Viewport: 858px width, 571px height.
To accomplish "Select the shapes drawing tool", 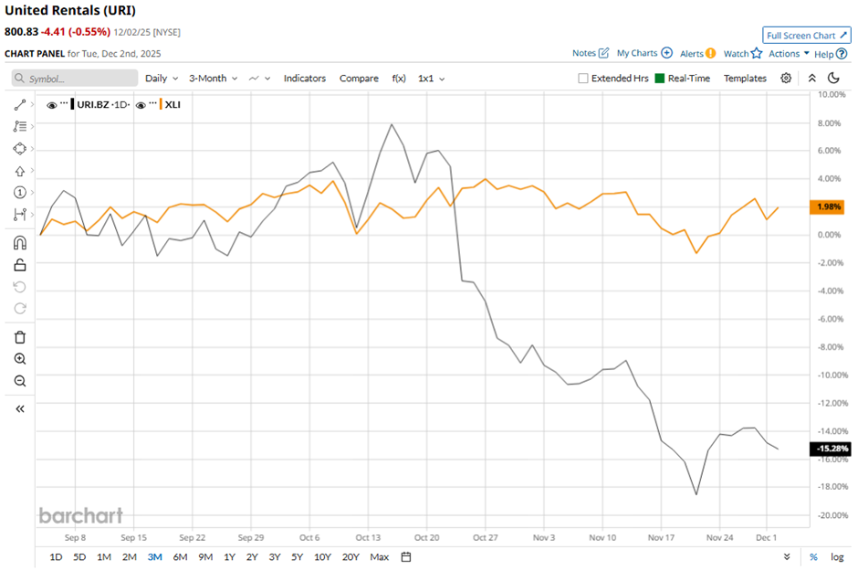I will 20,148.
